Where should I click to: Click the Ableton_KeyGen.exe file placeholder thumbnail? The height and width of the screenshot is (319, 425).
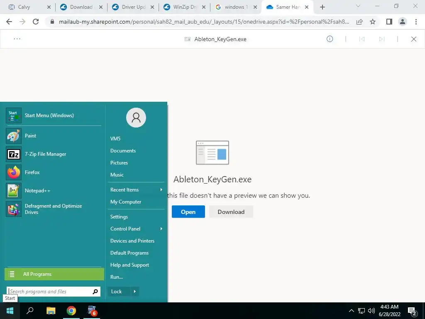(212, 152)
